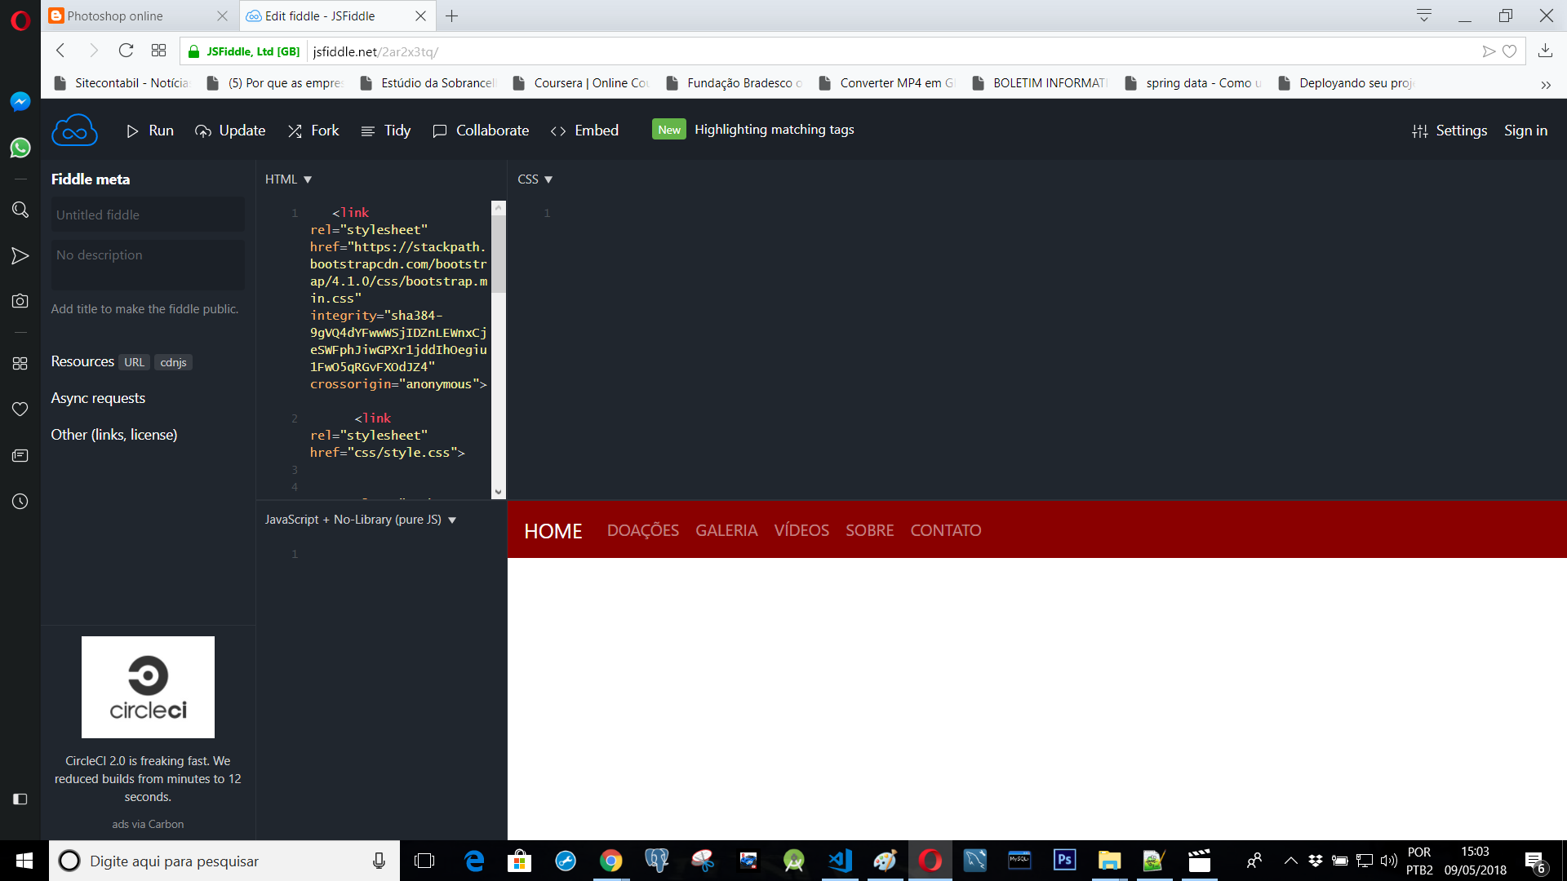
Task: Switch to the Photoshop online tab
Action: pyautogui.click(x=139, y=15)
